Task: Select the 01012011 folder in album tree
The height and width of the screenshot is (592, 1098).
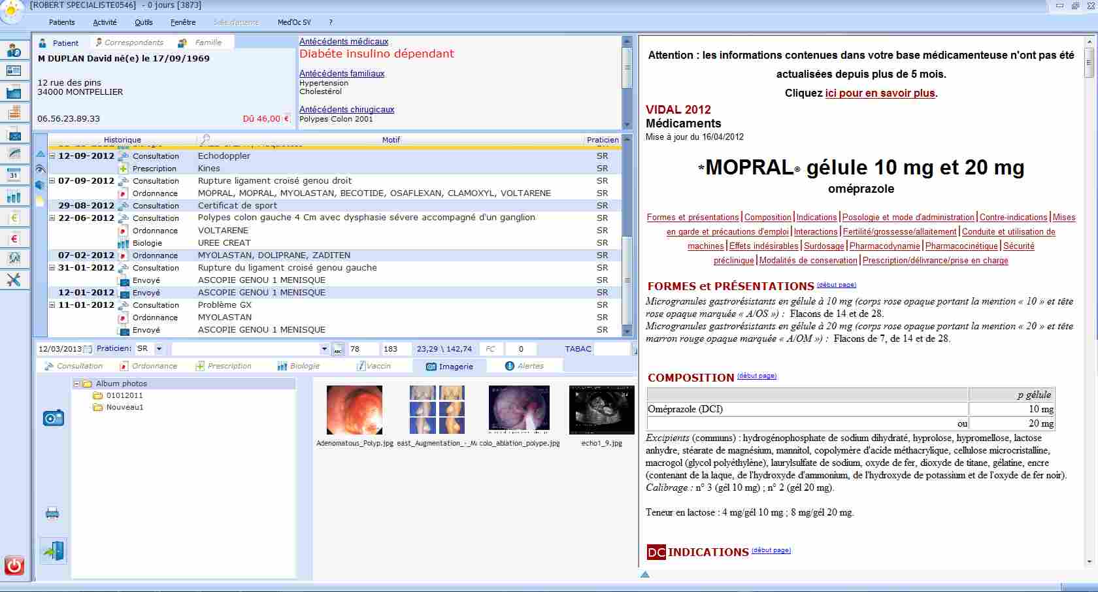Action: click(x=124, y=396)
